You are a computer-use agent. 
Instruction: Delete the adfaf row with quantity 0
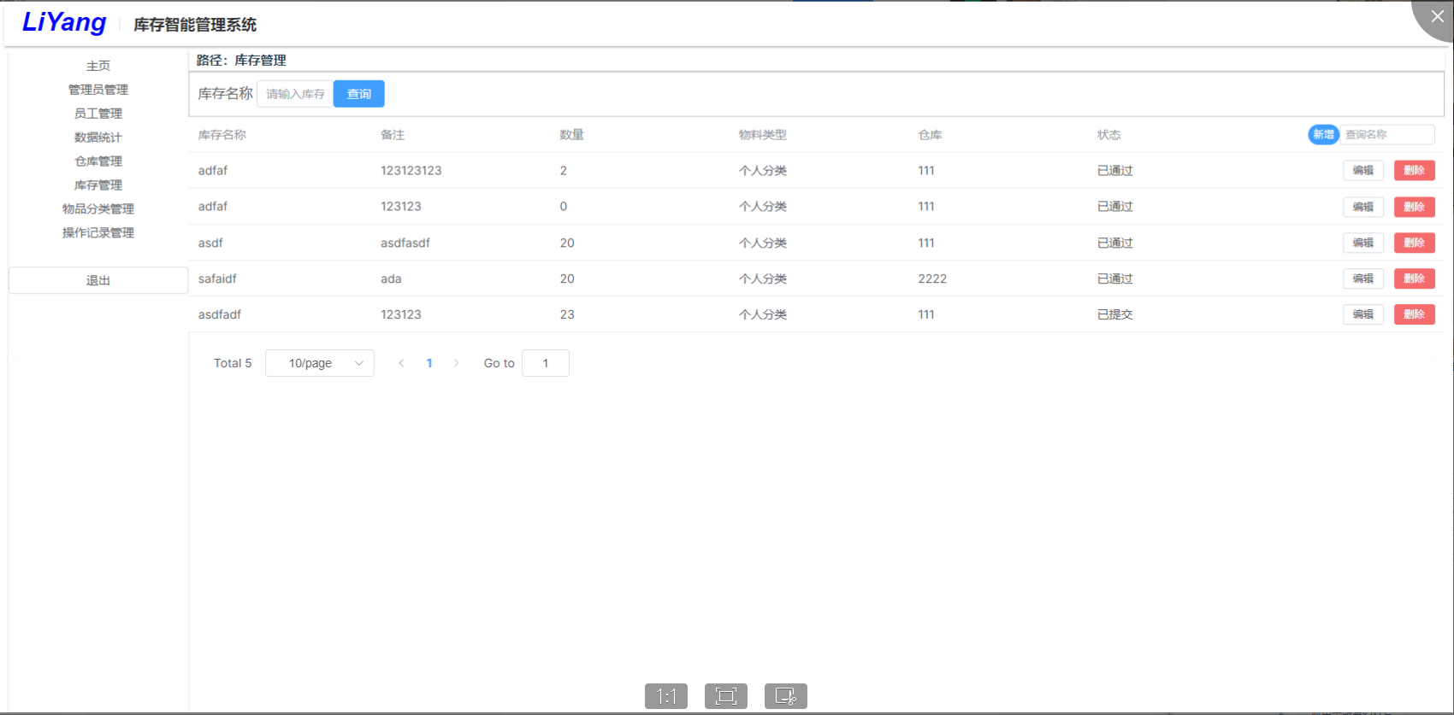tap(1415, 207)
